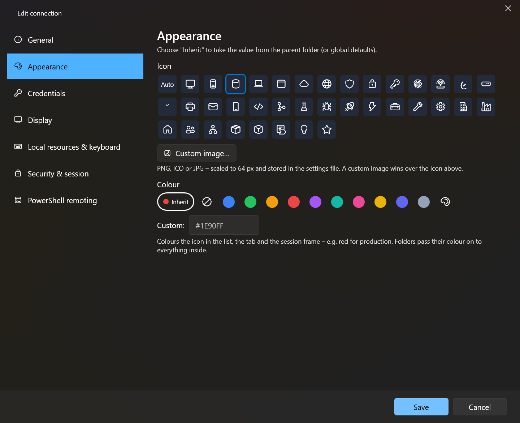Image resolution: width=520 pixels, height=423 pixels.
Task: Pick the blue colour swatch
Action: pyautogui.click(x=229, y=202)
